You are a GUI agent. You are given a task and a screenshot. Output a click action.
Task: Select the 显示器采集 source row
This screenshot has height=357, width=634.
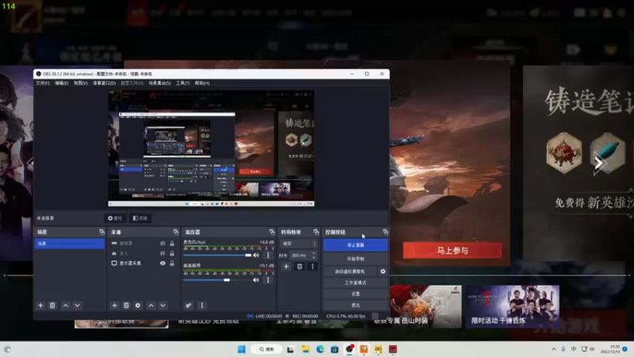pos(143,263)
